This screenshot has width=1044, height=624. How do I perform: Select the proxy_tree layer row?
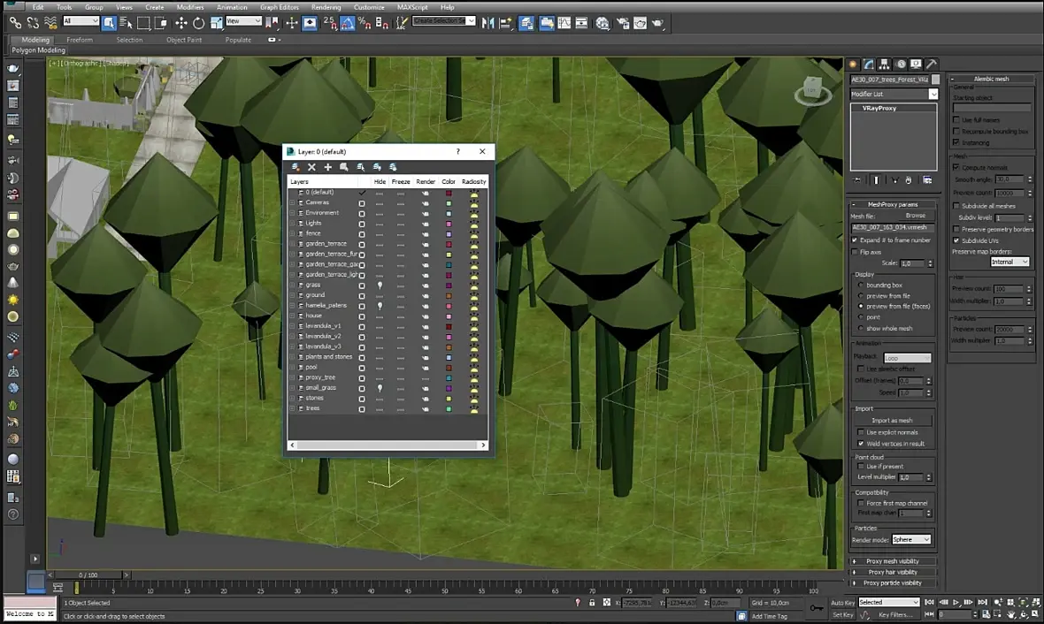click(x=320, y=377)
